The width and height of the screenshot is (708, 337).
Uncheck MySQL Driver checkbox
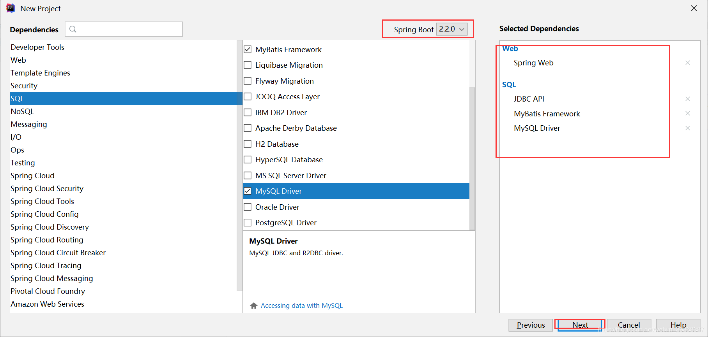(x=248, y=191)
